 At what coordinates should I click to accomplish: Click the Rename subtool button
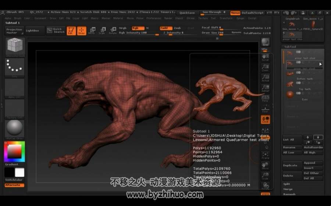tap(292, 147)
